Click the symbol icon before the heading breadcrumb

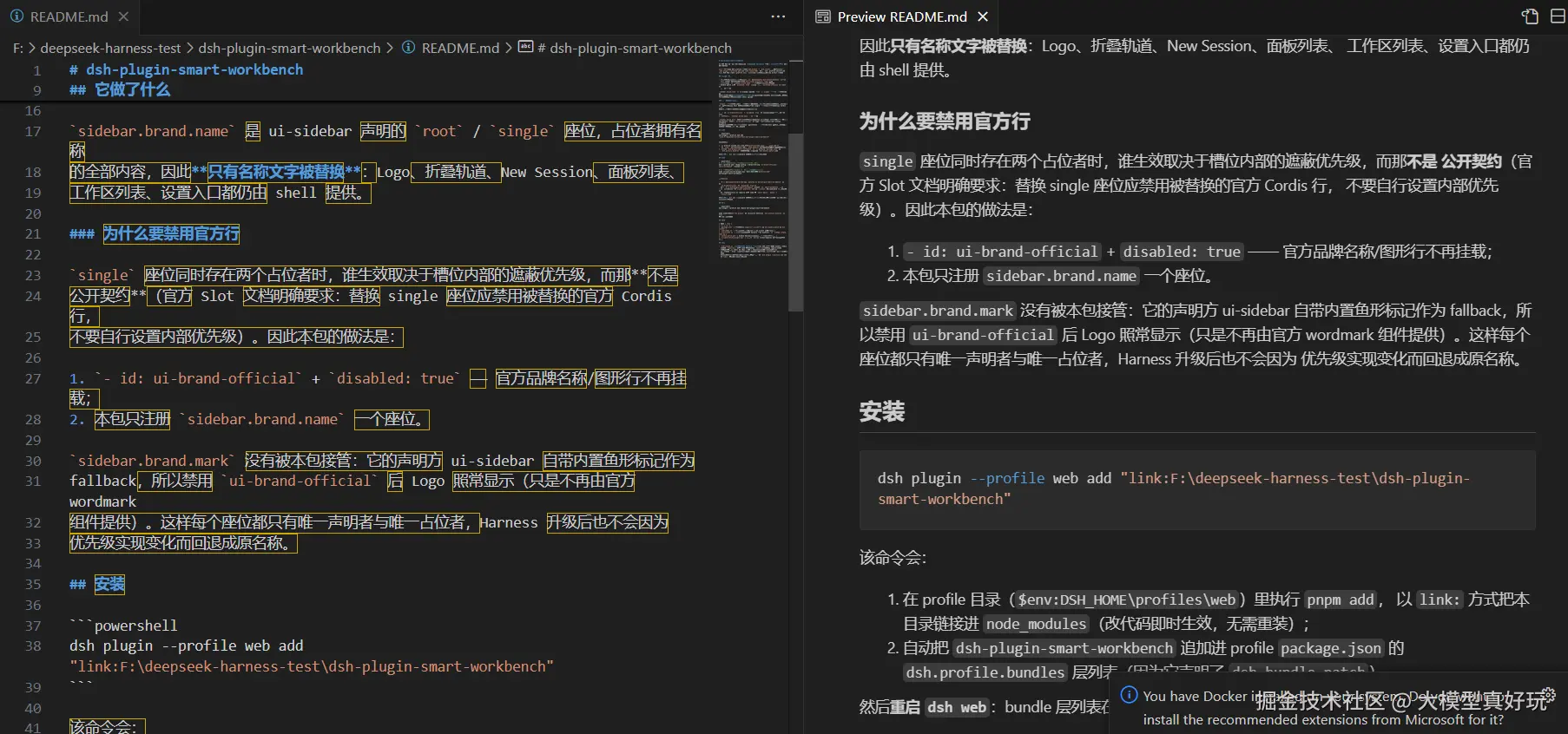(x=525, y=47)
